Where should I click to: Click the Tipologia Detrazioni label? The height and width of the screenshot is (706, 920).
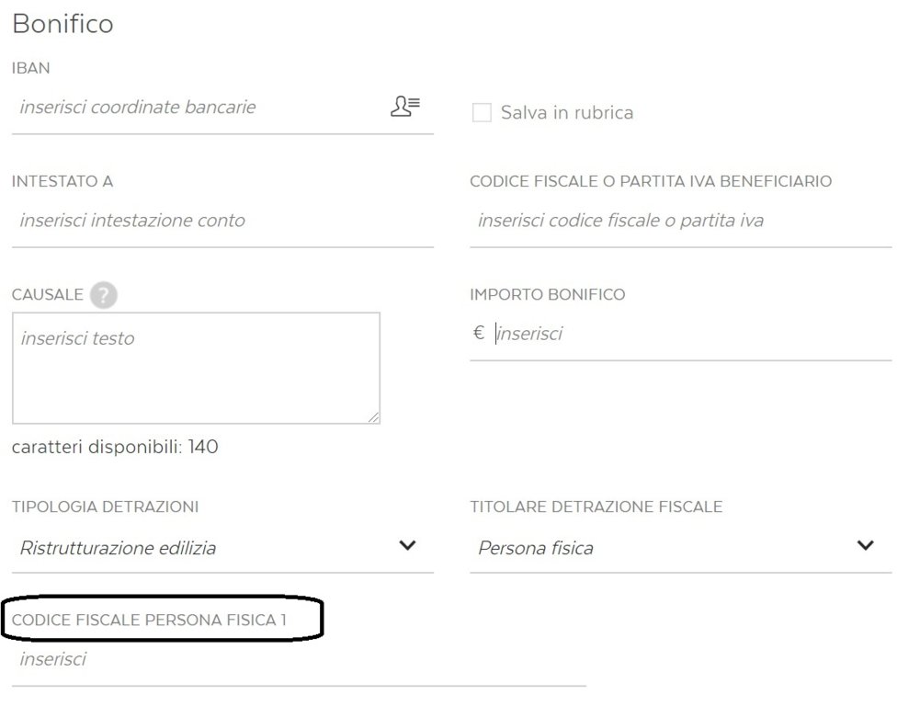pyautogui.click(x=105, y=507)
